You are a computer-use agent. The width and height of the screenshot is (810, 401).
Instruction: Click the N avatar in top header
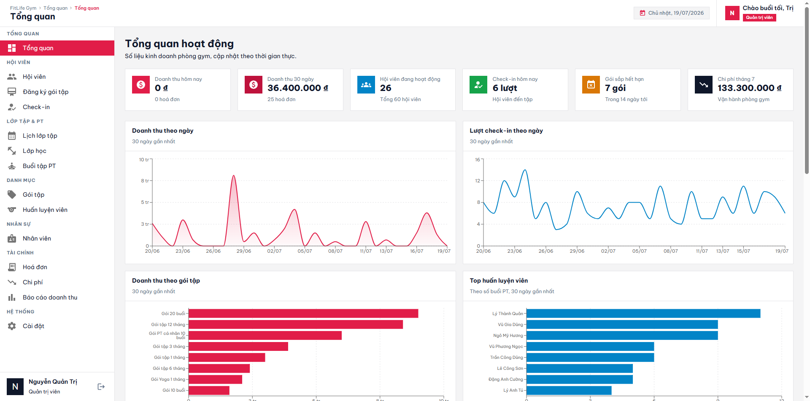[x=732, y=13]
